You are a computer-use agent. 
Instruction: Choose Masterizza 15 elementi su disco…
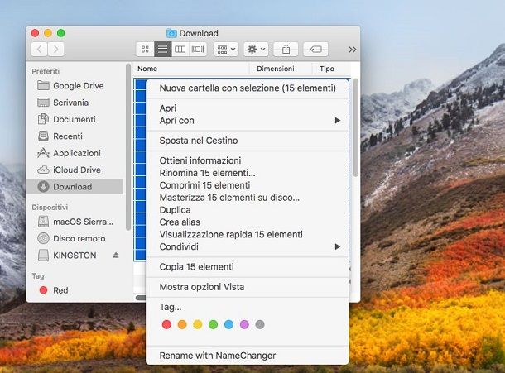point(247,198)
